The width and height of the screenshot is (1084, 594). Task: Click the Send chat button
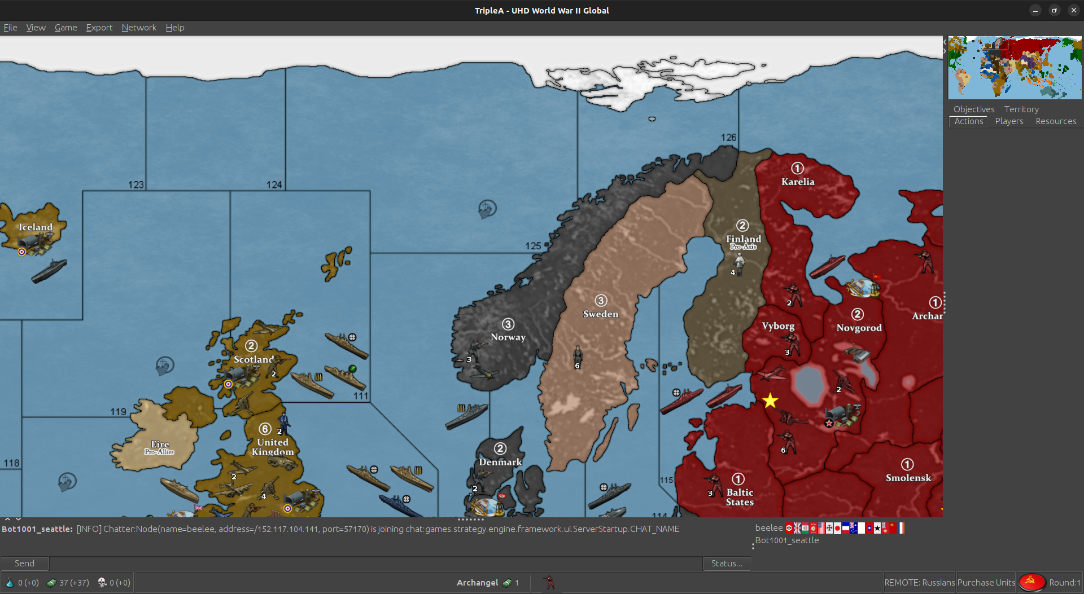point(24,563)
